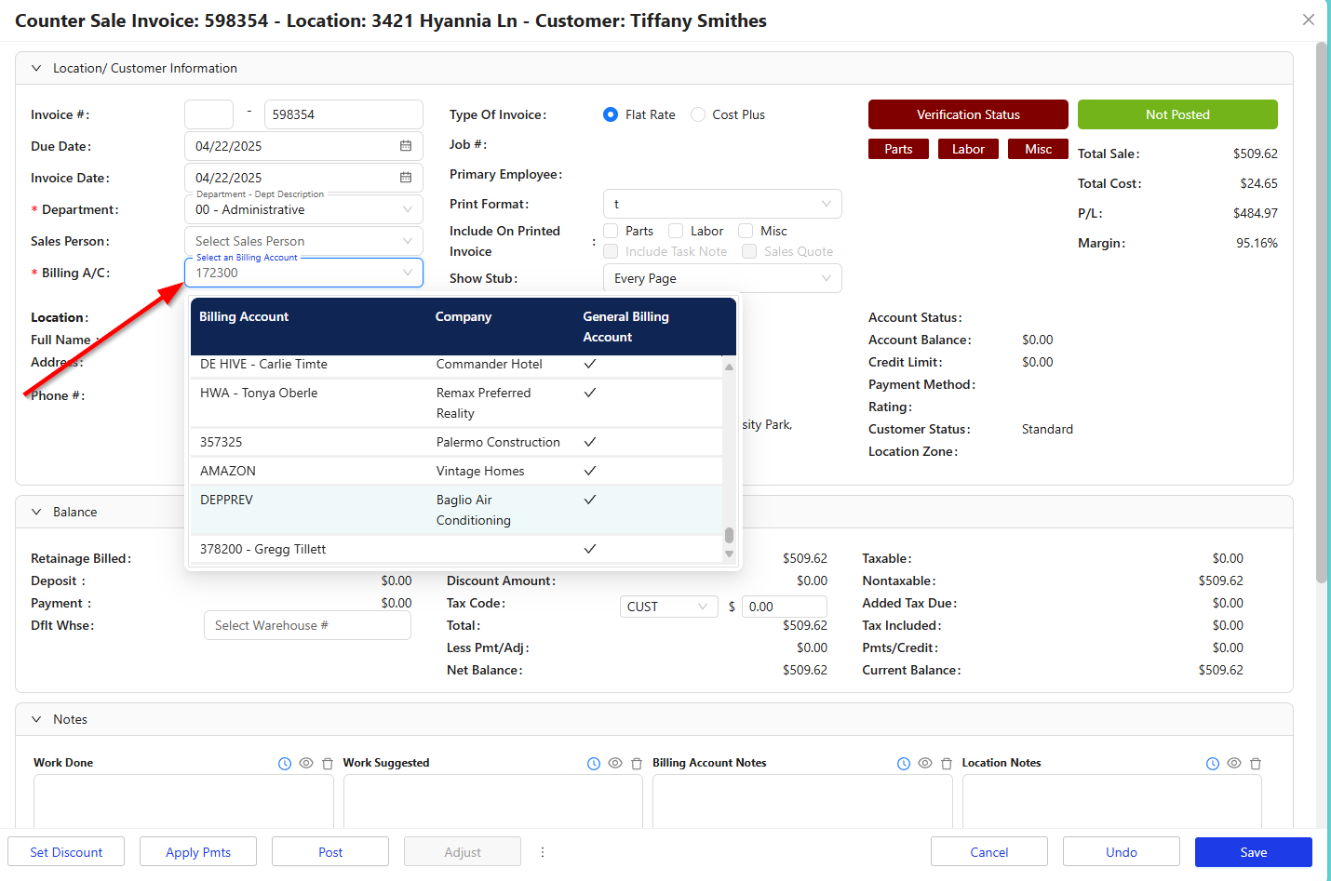Click the Location Notes history clock icon
This screenshot has height=881, width=1331.
pyautogui.click(x=1213, y=764)
